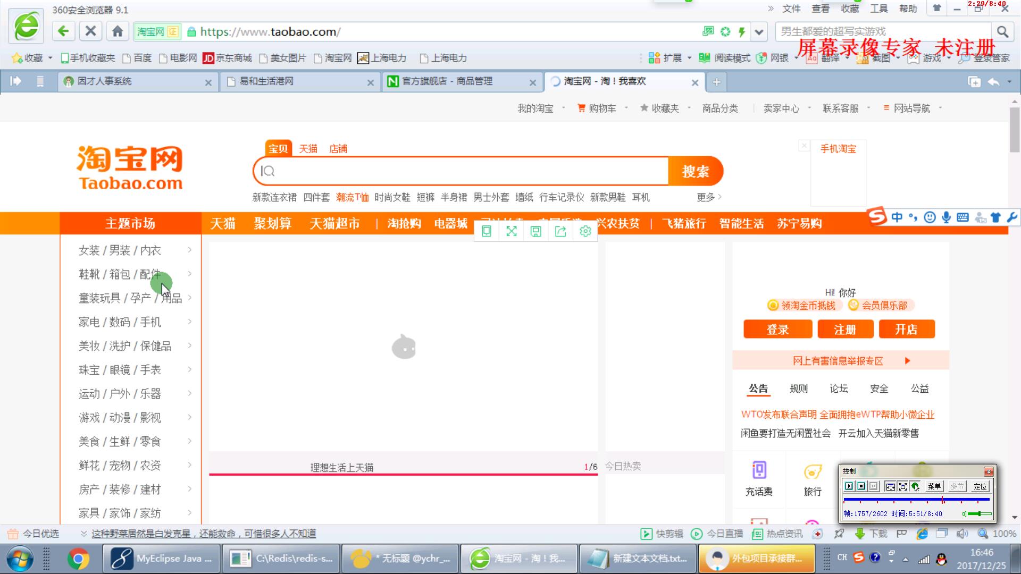
Task: Open the 下载 downloads button in status bar
Action: (871, 534)
